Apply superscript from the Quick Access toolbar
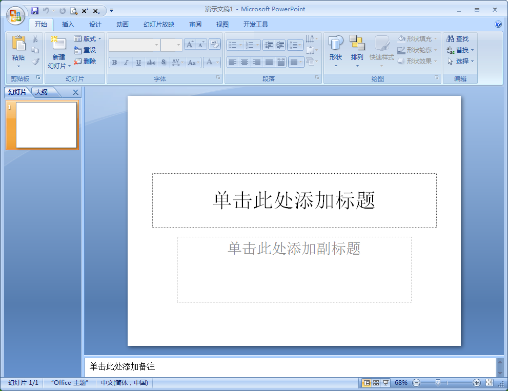 [85, 11]
